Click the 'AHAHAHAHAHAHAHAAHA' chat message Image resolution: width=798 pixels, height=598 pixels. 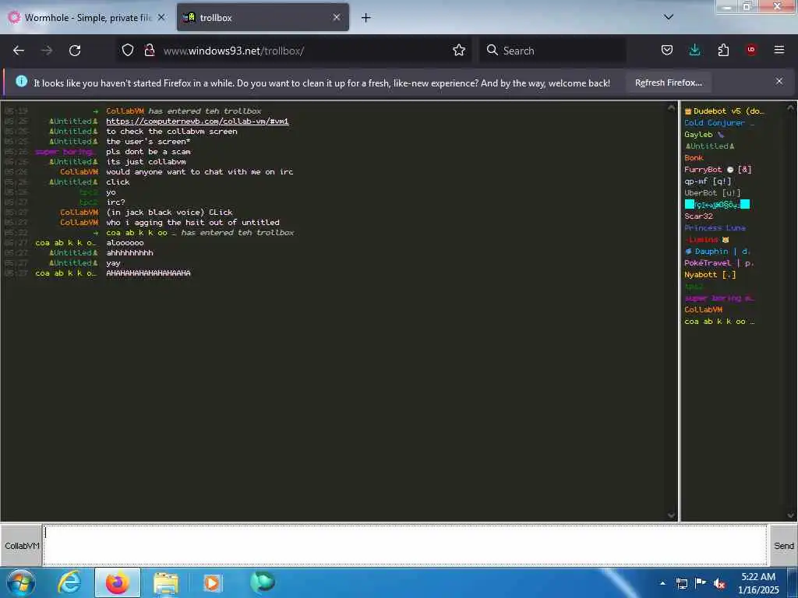148,273
